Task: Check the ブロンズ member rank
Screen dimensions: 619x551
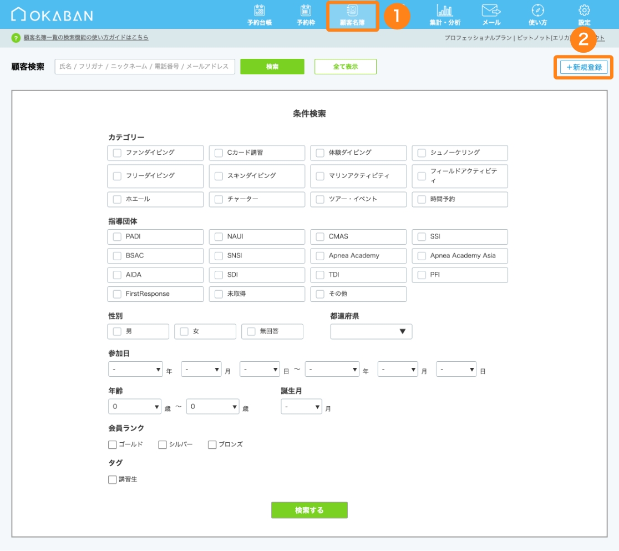Action: click(x=212, y=445)
